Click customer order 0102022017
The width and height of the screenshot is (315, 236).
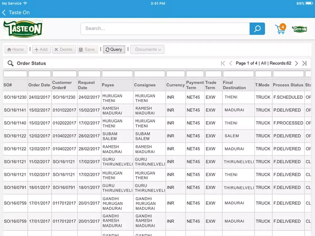[x=64, y=123]
